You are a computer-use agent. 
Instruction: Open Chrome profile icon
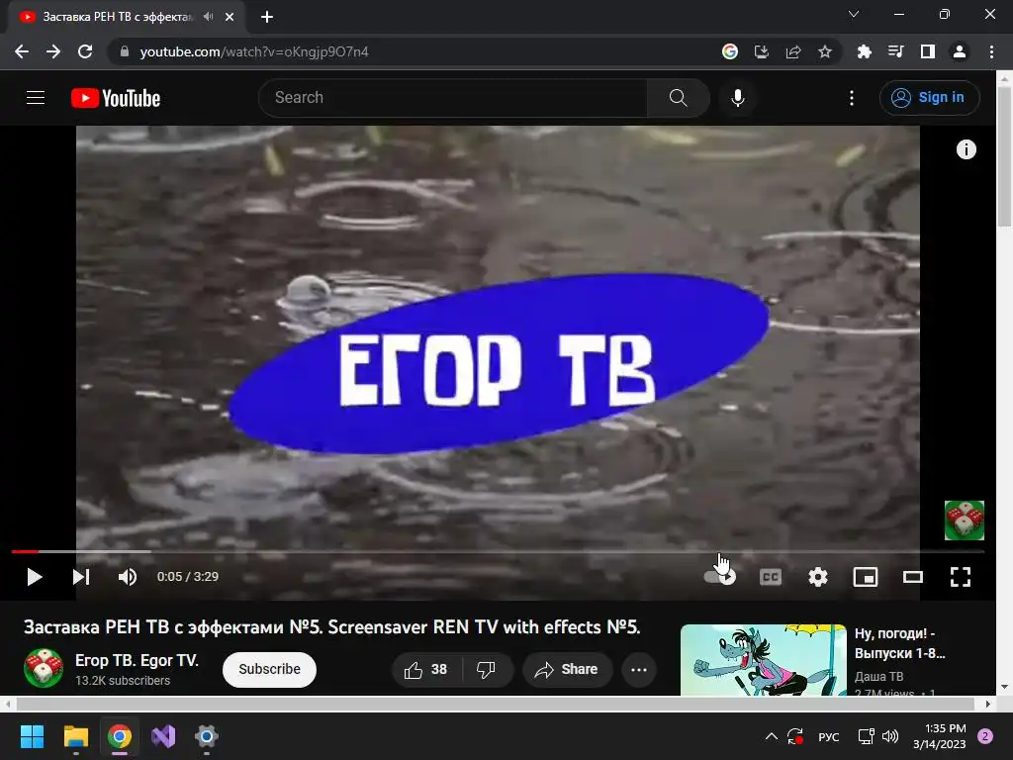[x=960, y=51]
